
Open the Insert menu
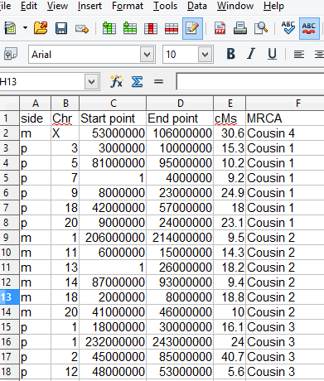pos(89,6)
